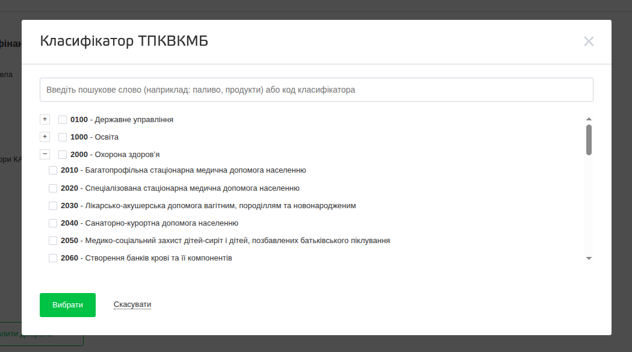Viewport: 632px width, 352px height.
Task: Check 2050 Медико-соціальний захист checkbox
Action: pyautogui.click(x=53, y=240)
